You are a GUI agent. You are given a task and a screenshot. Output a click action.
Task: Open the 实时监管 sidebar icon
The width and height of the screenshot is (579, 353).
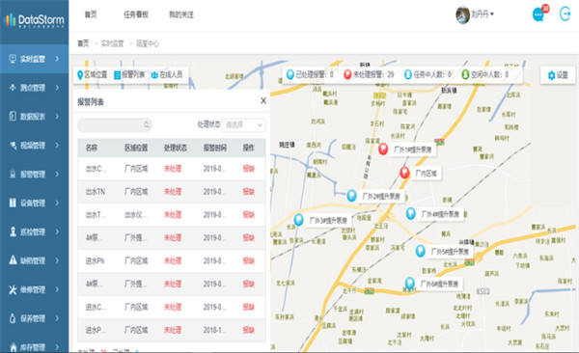coord(13,59)
